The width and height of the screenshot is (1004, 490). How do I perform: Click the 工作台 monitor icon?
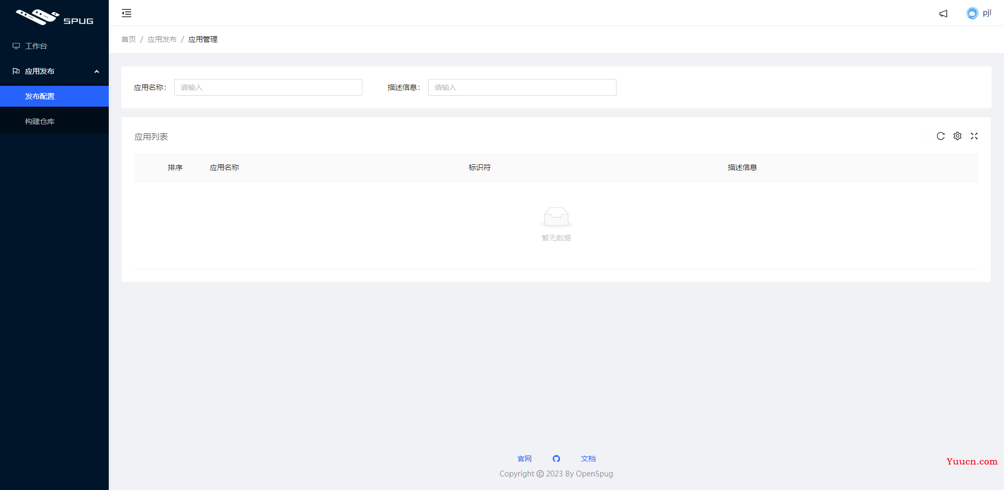point(16,46)
